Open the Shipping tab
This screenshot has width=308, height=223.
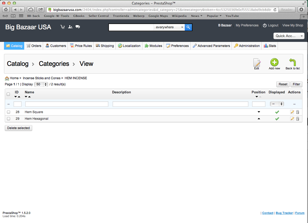pyautogui.click(x=105, y=46)
